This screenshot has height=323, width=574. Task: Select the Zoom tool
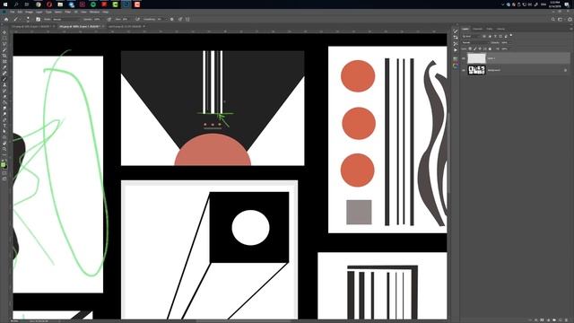4,149
